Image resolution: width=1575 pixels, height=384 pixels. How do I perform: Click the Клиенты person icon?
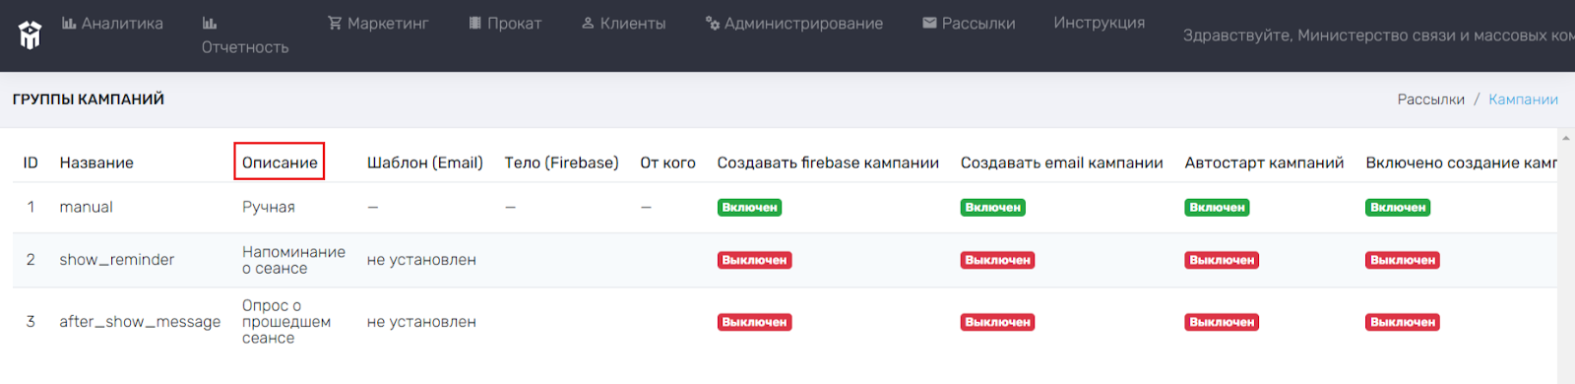(x=588, y=23)
